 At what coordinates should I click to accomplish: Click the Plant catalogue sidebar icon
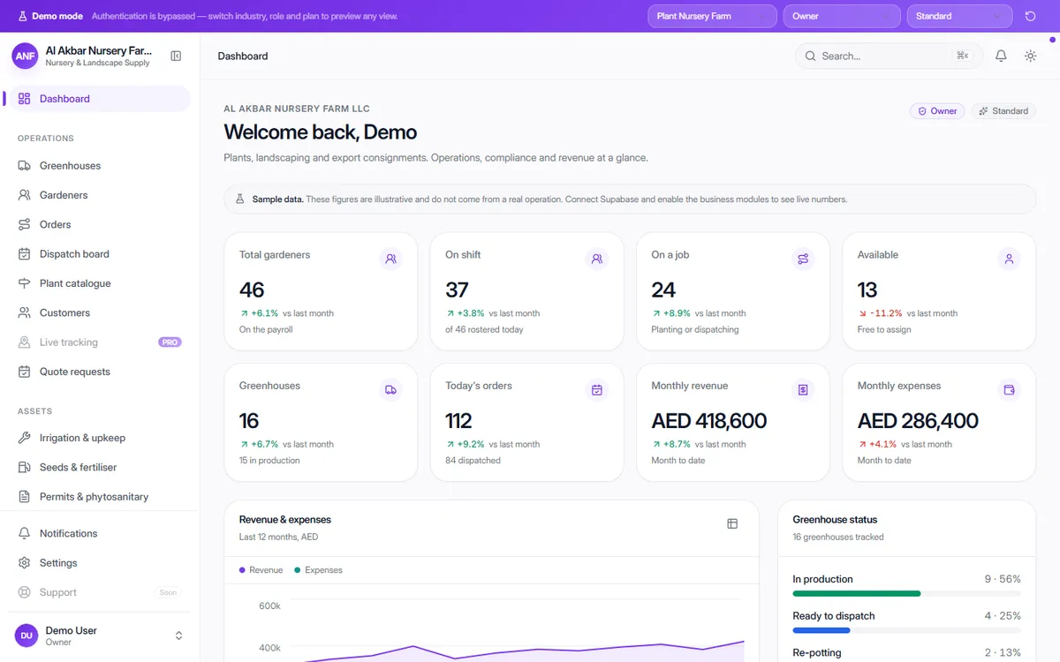(x=24, y=283)
